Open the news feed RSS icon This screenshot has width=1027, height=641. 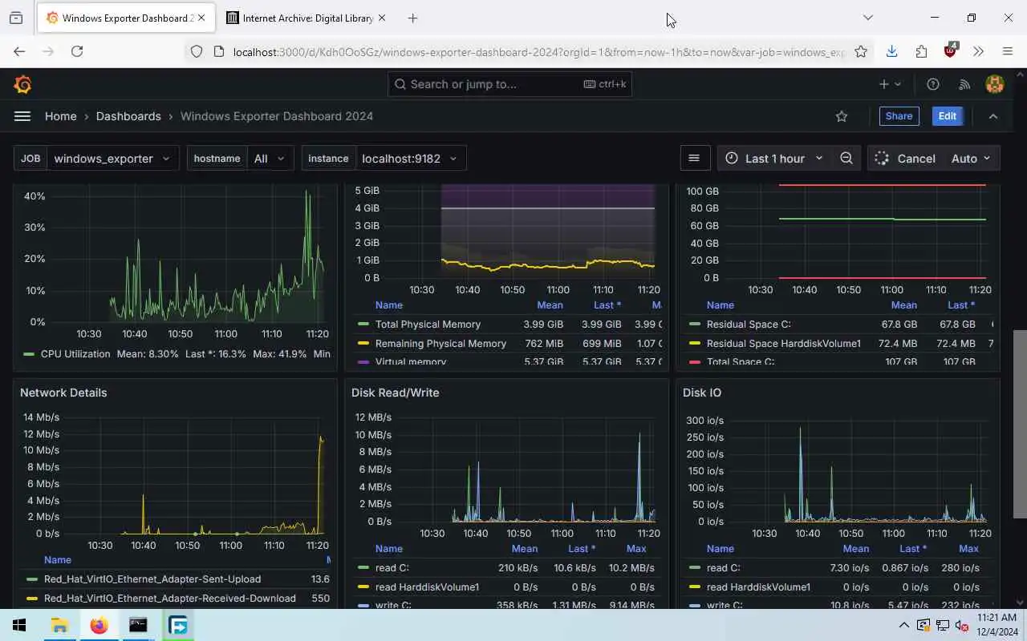964,84
